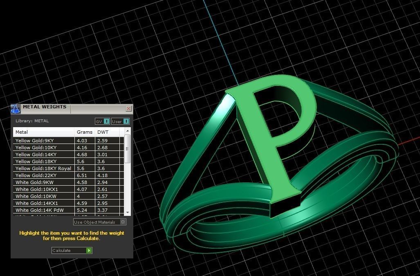The width and height of the screenshot is (420, 276).
Task: Click the 4.07 grams value
Action: 82,189
